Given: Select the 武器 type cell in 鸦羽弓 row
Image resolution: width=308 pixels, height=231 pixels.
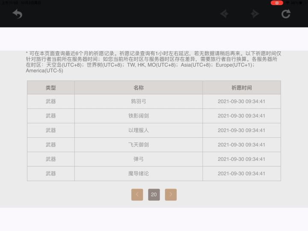Looking at the screenshot, I should [50, 101].
